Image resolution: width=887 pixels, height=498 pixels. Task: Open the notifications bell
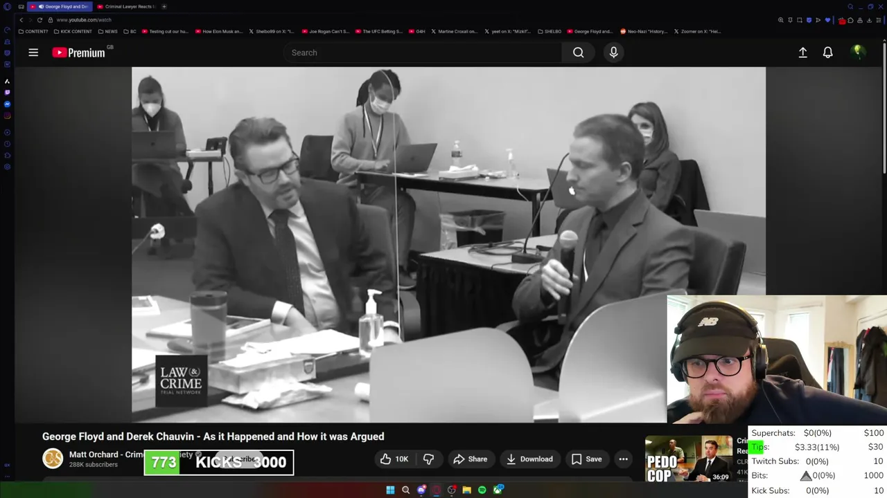[x=827, y=53]
